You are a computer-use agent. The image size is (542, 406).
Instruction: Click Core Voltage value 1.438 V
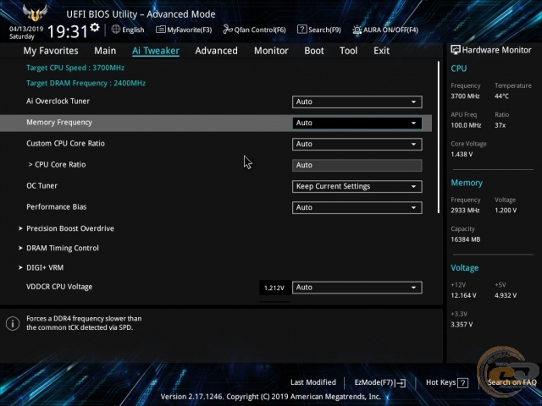coord(462,154)
